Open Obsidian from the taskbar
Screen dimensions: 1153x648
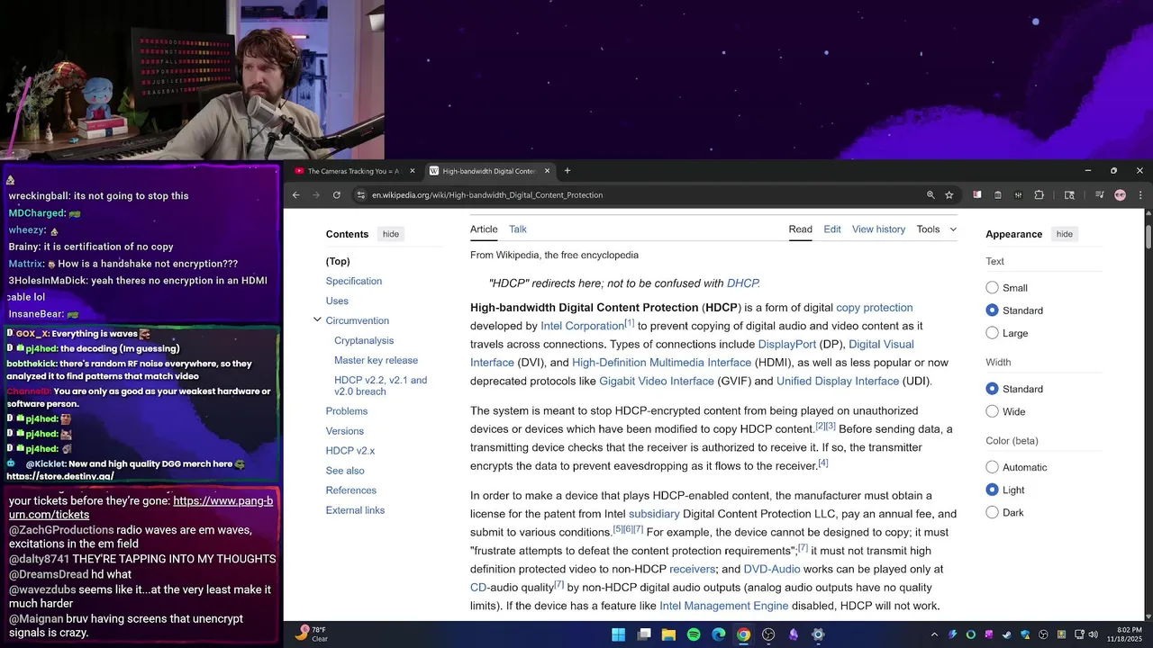[794, 634]
